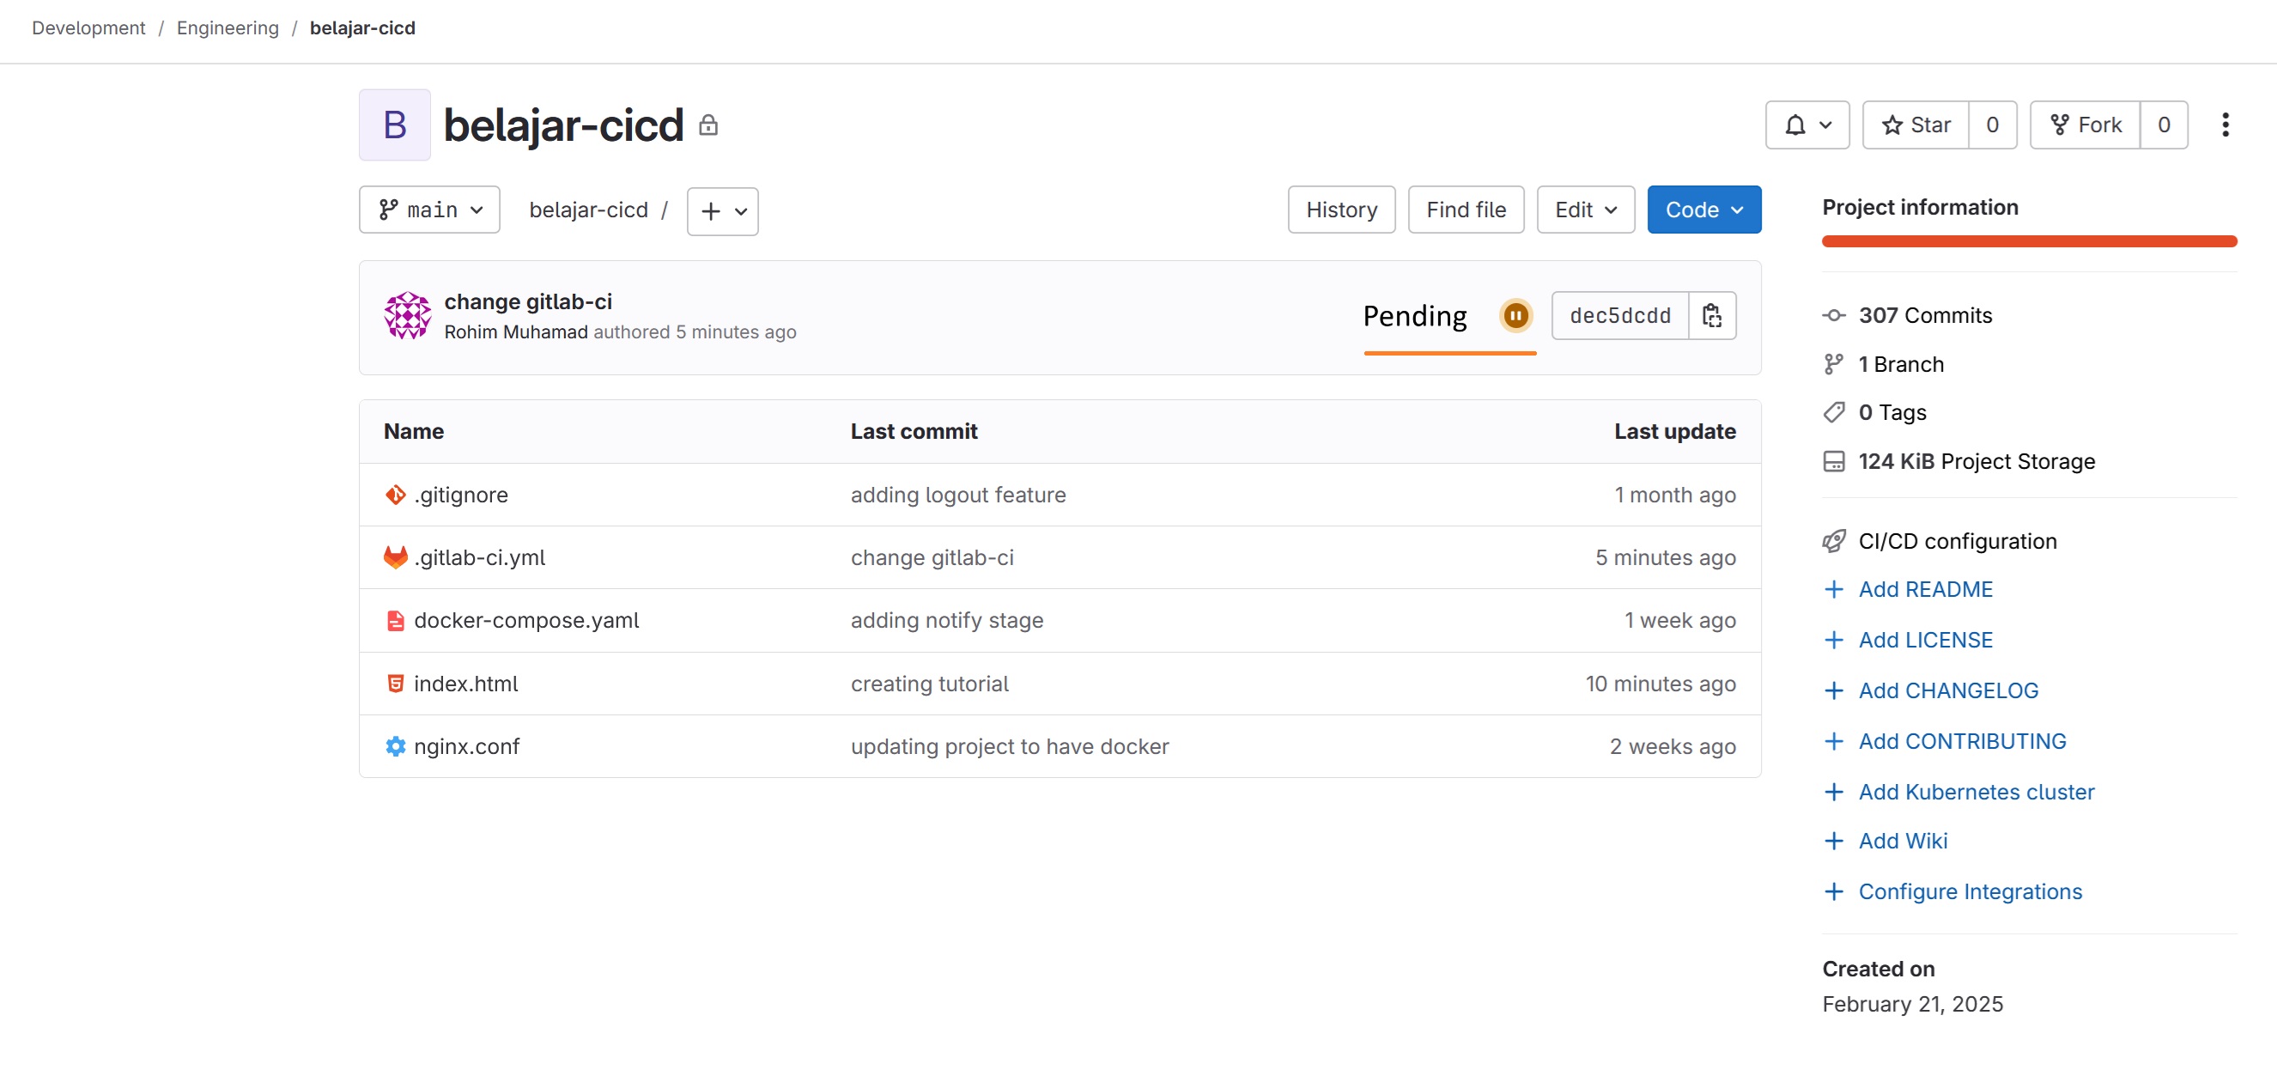Click the red repository languages bar
This screenshot has width=2277, height=1070.
tap(2029, 241)
